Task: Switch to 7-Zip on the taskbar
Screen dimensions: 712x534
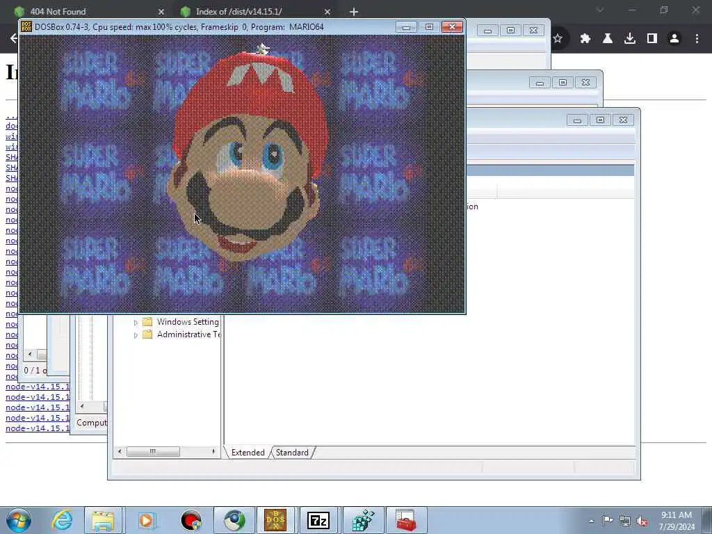Action: pos(318,520)
